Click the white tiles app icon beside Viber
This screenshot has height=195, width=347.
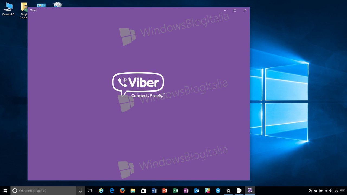[x=239, y=191]
